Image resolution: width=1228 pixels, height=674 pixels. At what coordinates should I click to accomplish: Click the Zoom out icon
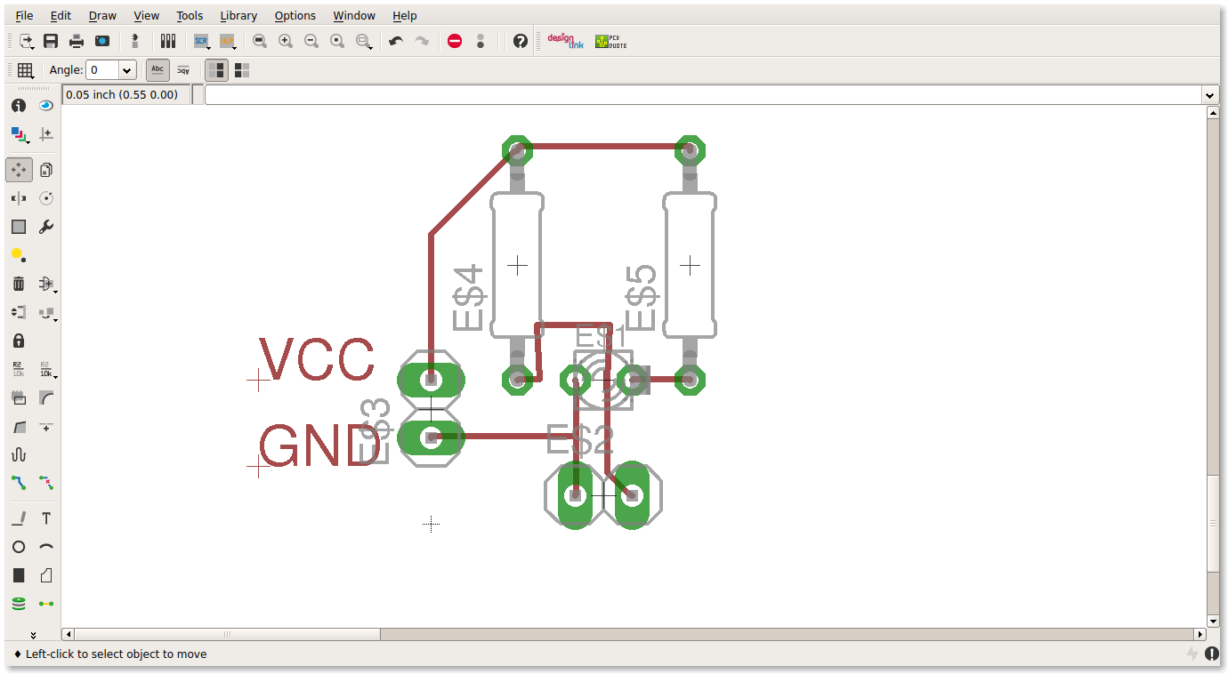311,41
